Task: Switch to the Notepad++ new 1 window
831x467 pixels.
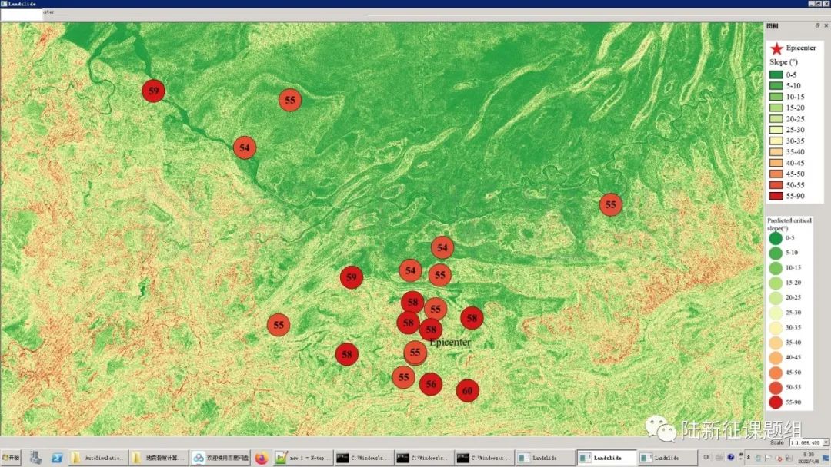Action: [302, 458]
